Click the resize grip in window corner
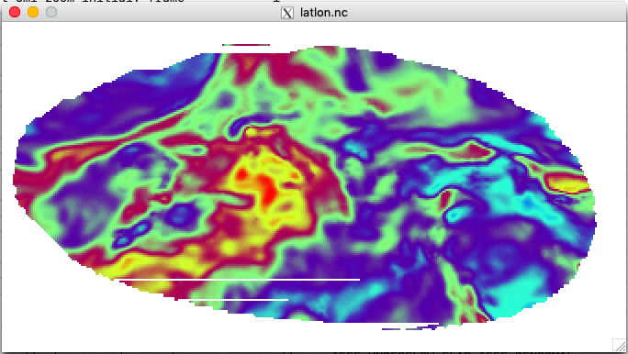The image size is (628, 354). pyautogui.click(x=620, y=346)
